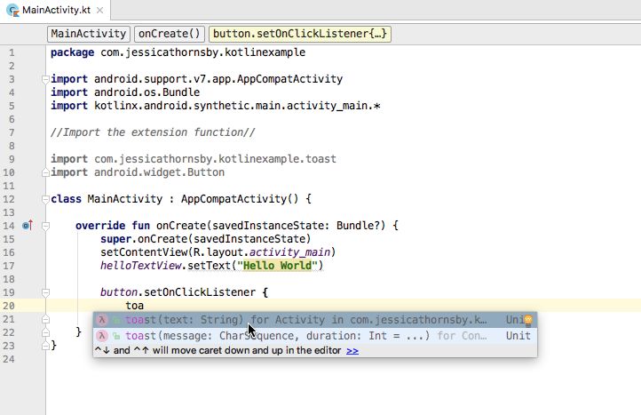
Task: Collapse the import fold end at line 10
Action: 46,172
